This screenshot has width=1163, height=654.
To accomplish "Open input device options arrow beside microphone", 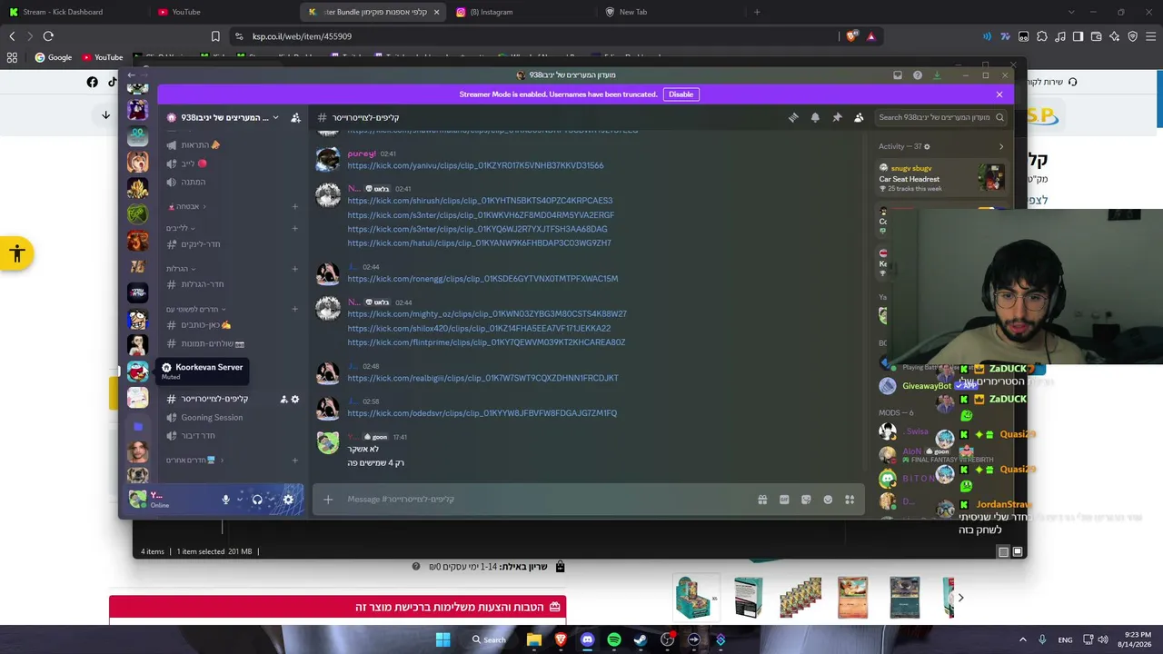I will [240, 500].
